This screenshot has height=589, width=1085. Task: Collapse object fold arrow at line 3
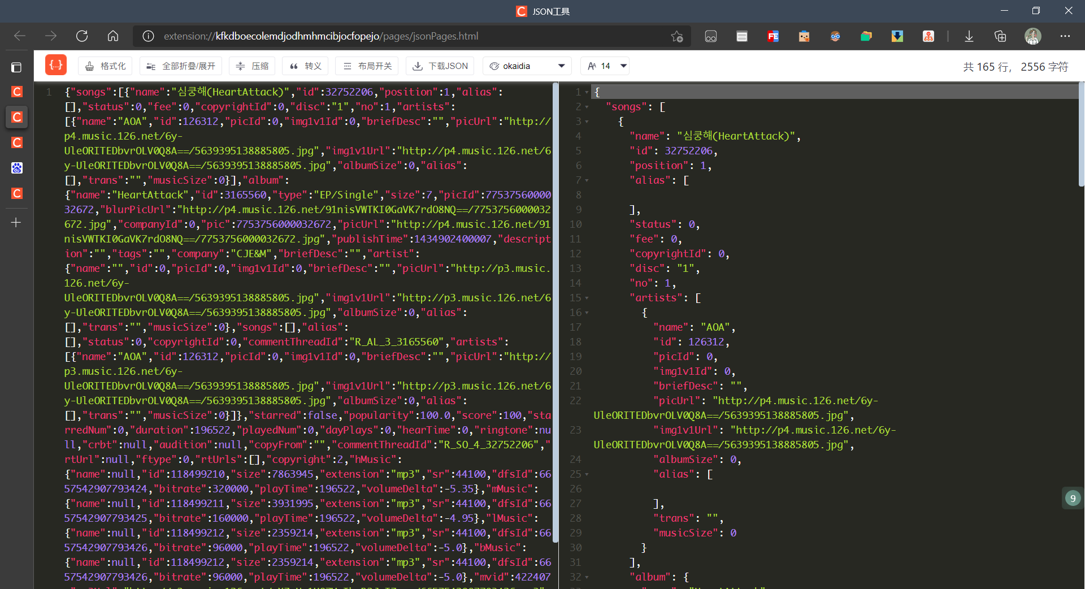pyautogui.click(x=587, y=122)
